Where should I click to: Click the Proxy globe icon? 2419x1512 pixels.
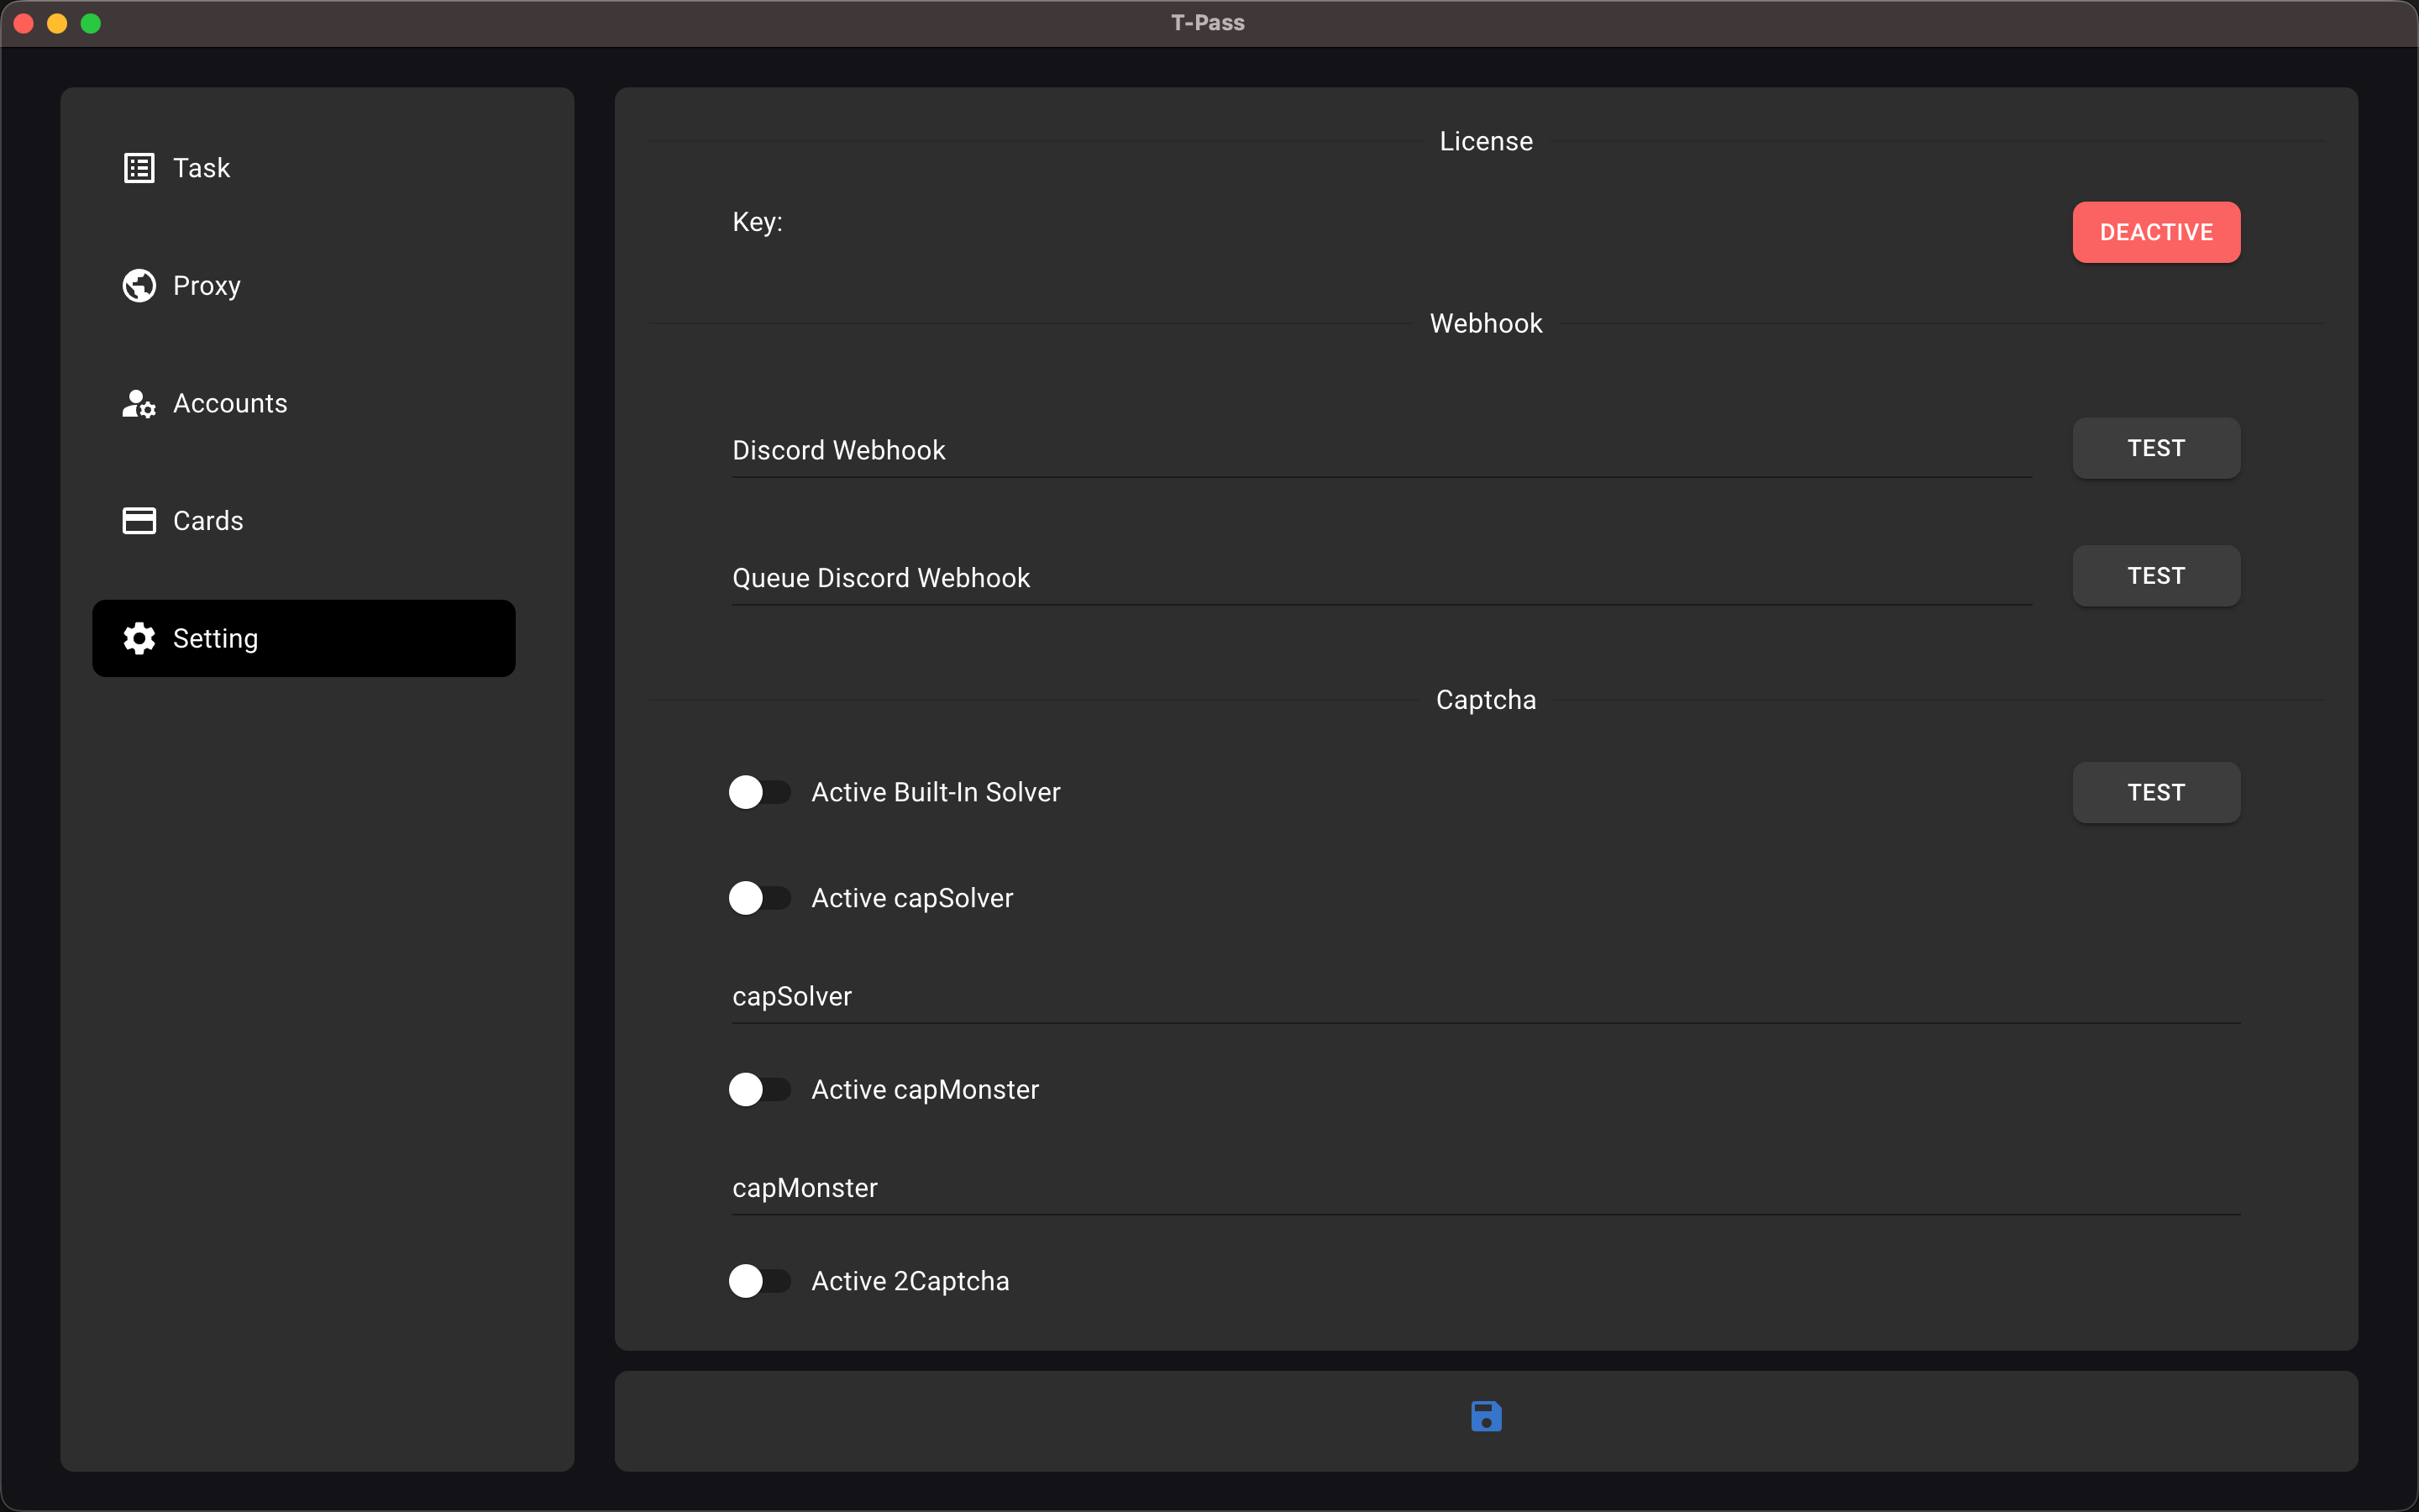(x=138, y=285)
